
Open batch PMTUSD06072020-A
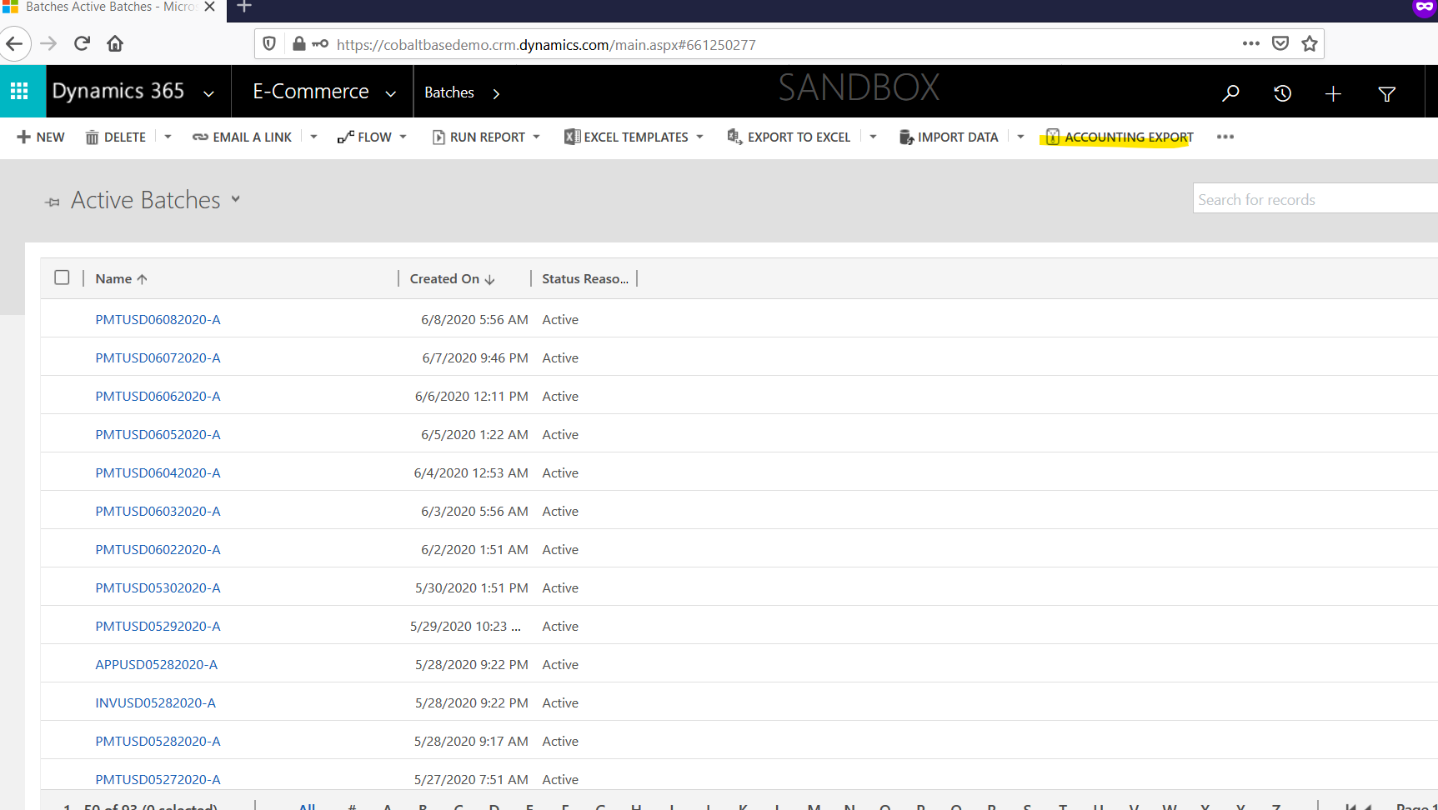click(158, 357)
